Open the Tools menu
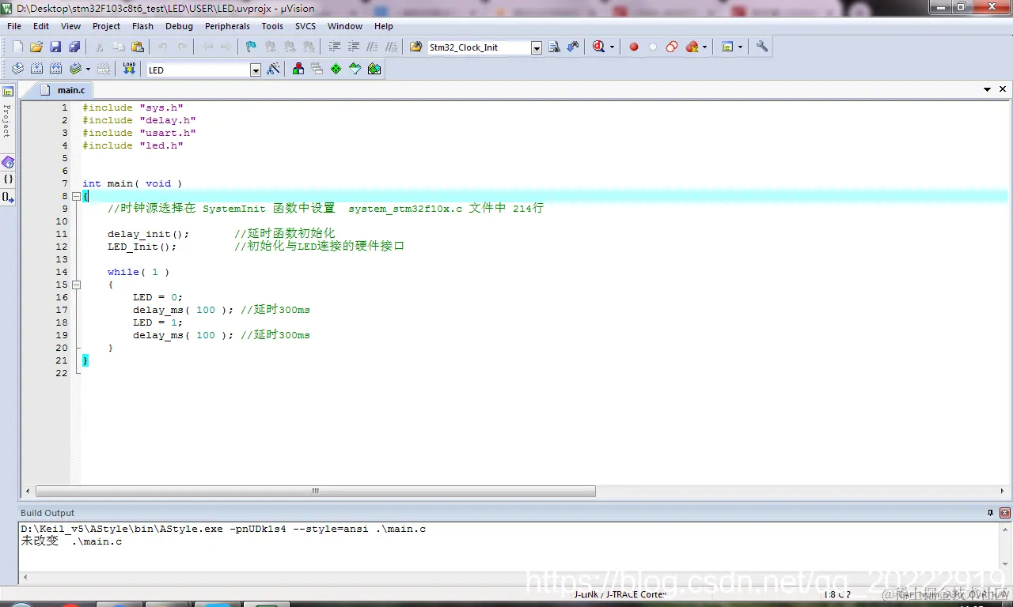 pyautogui.click(x=272, y=26)
